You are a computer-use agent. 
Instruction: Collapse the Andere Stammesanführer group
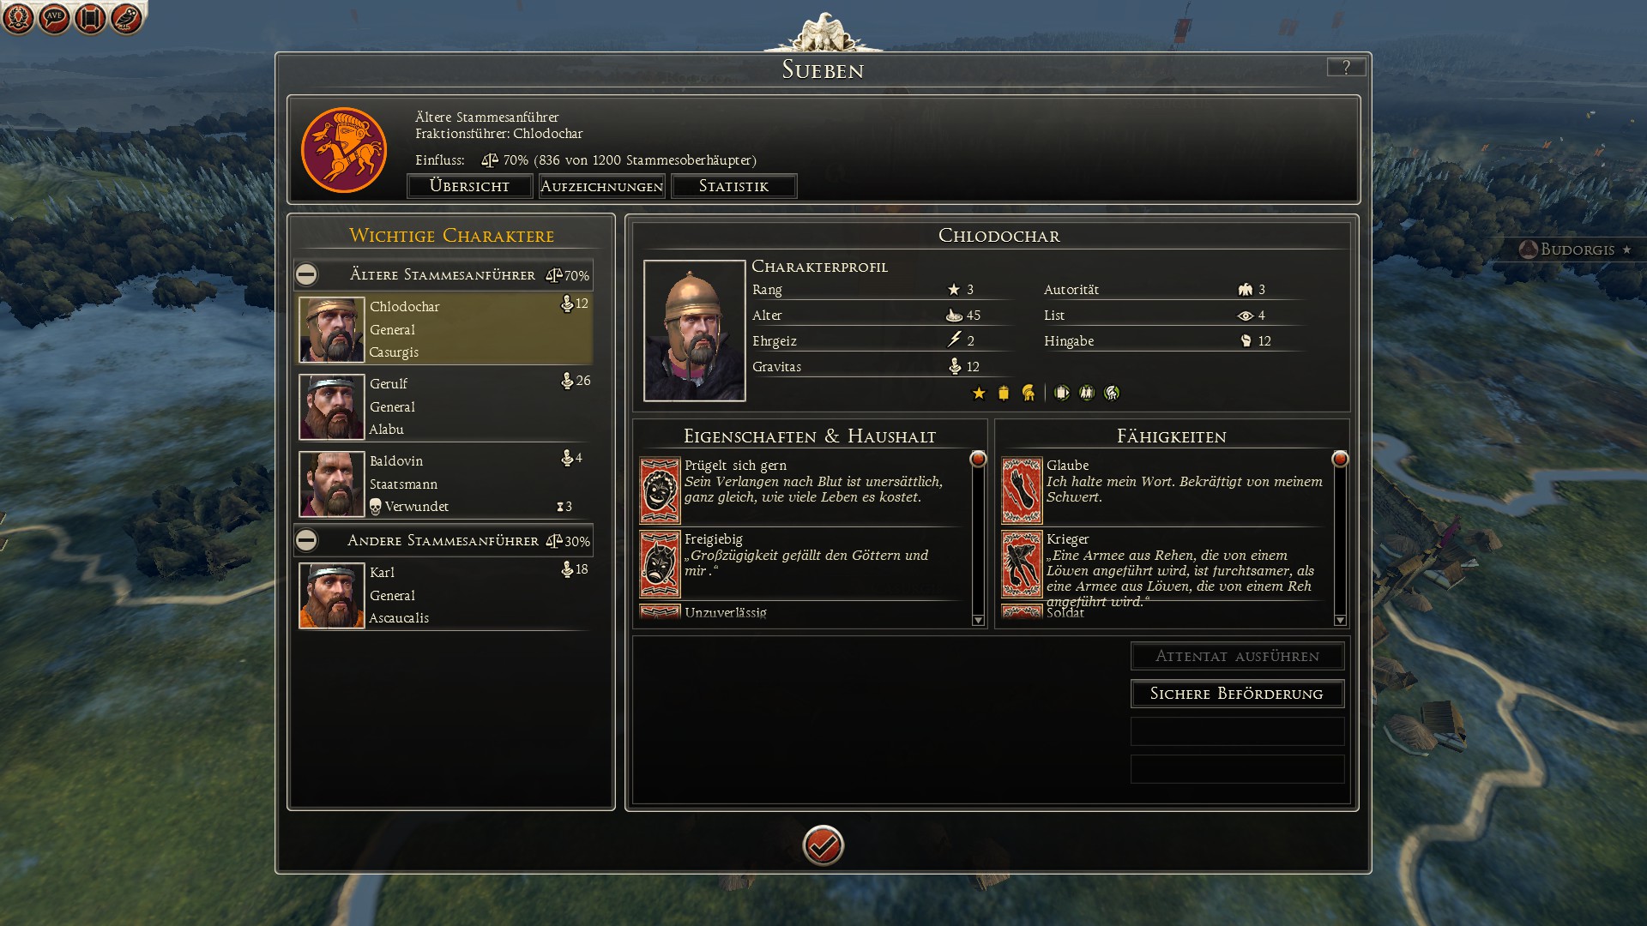[306, 540]
